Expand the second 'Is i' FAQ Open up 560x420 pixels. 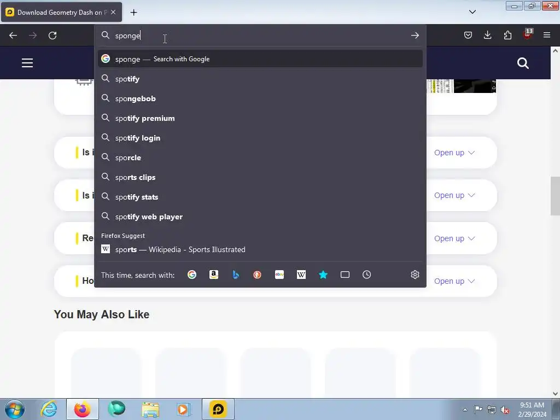pyautogui.click(x=454, y=195)
